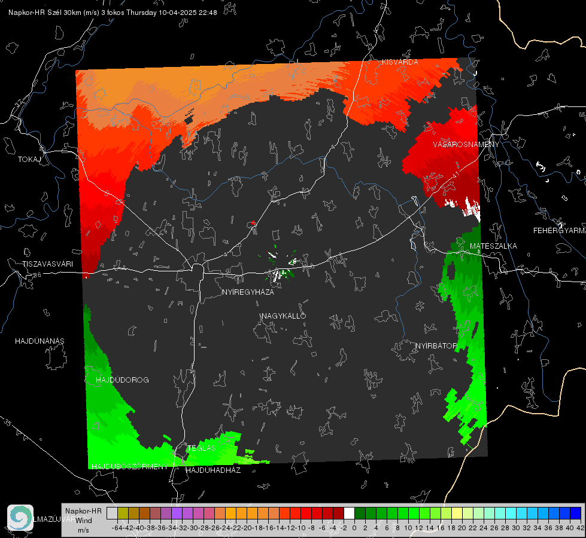Viewport: 586px width, 538px height.
Task: Click the '42' value at legend end
Action: 581,528
